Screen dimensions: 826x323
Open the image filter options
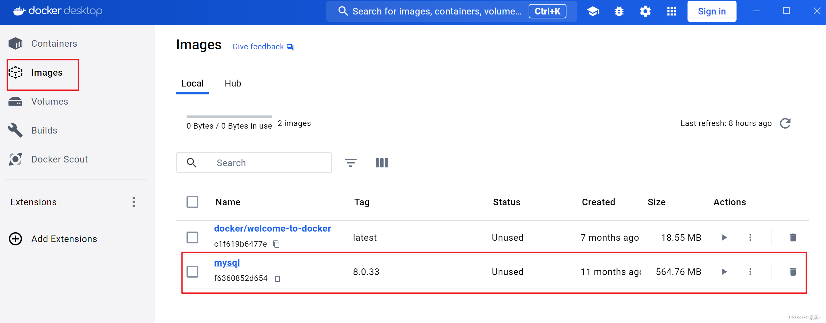pyautogui.click(x=350, y=163)
